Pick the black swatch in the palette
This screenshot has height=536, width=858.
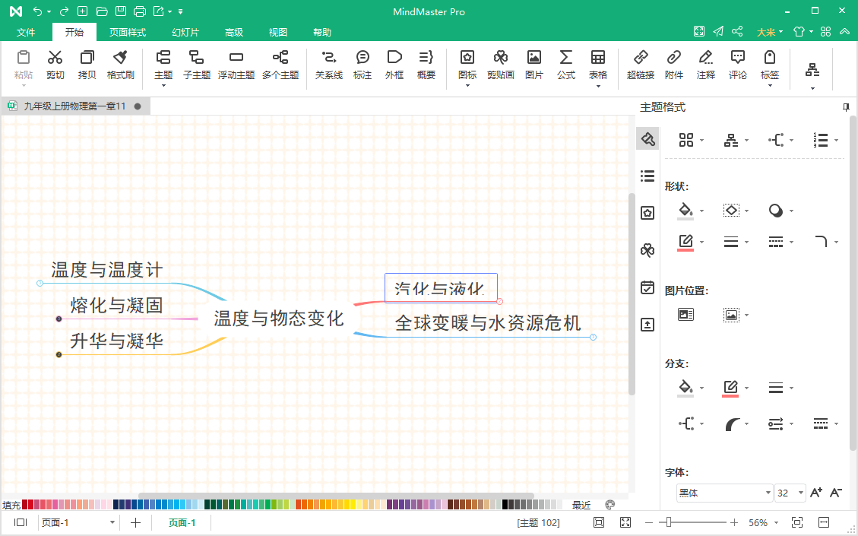tap(505, 504)
